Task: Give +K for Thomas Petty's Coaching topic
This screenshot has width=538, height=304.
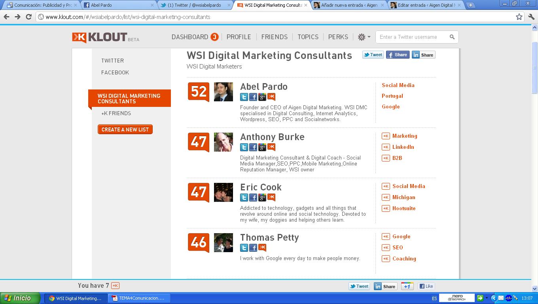Action: [386, 258]
